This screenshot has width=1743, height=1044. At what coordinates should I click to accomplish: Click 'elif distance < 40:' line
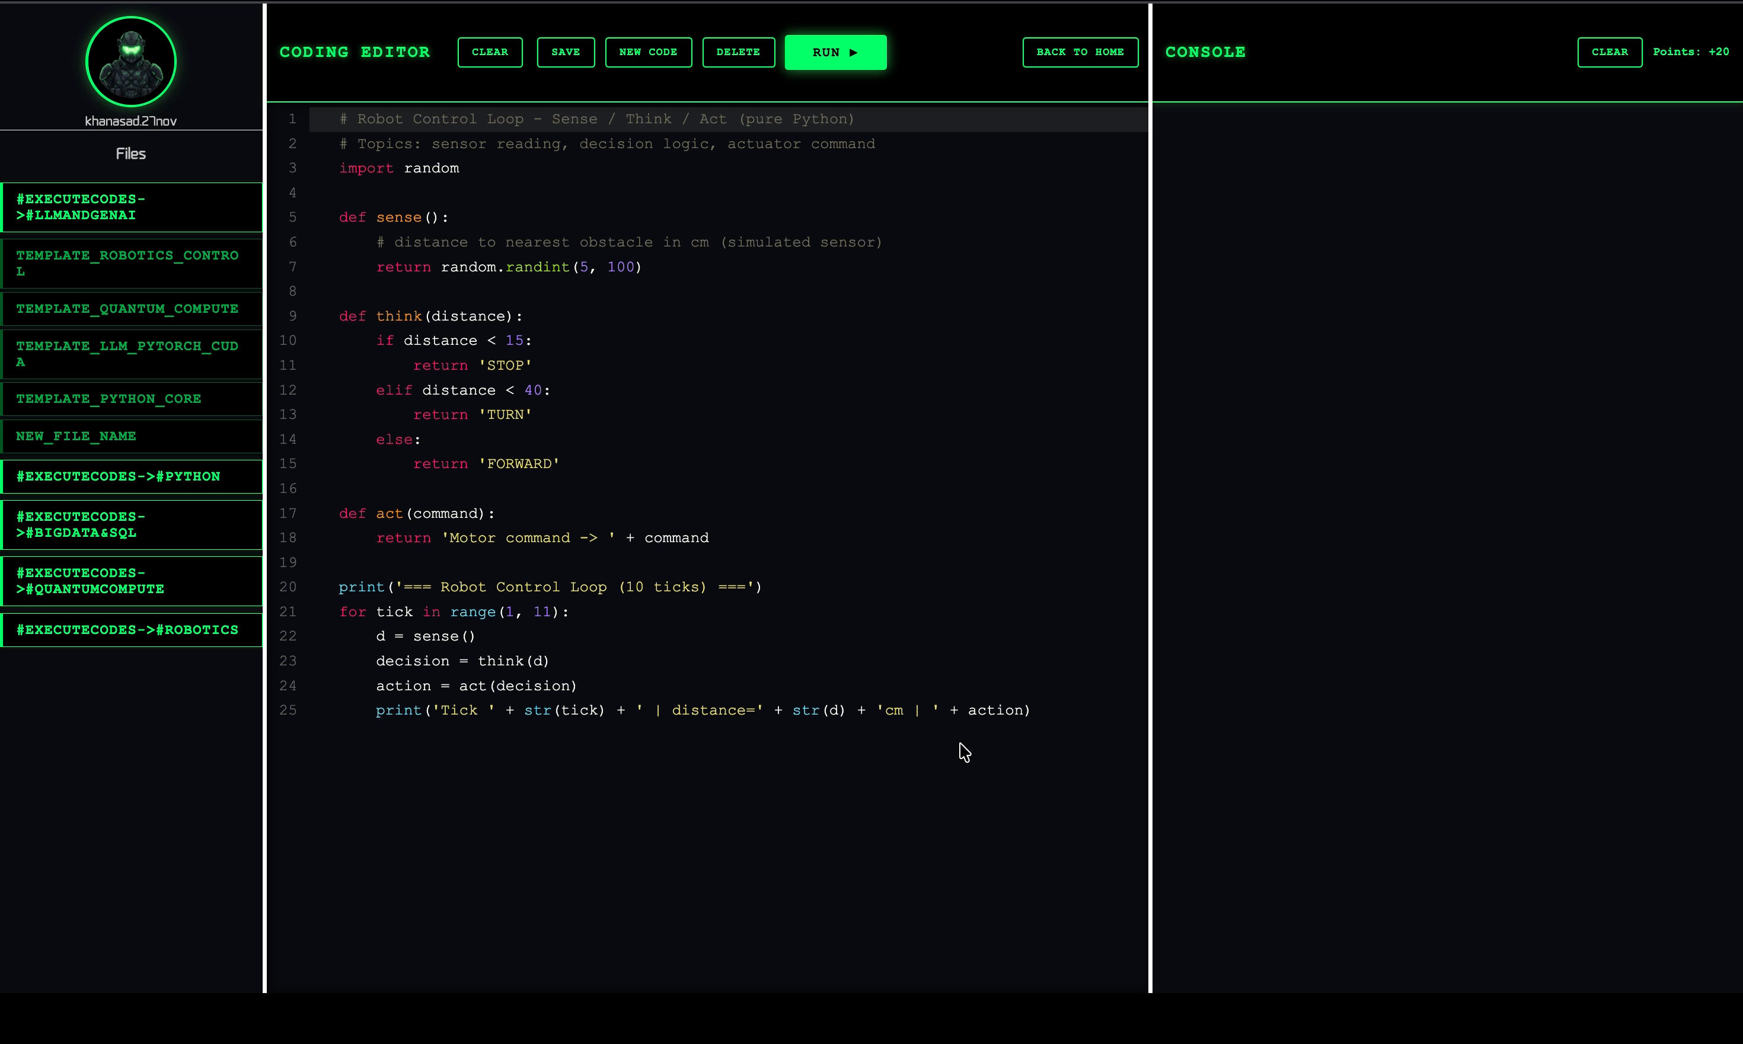coord(463,390)
